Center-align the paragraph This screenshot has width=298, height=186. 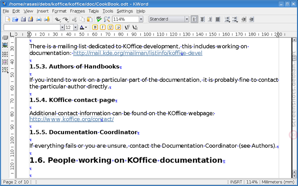202,19
